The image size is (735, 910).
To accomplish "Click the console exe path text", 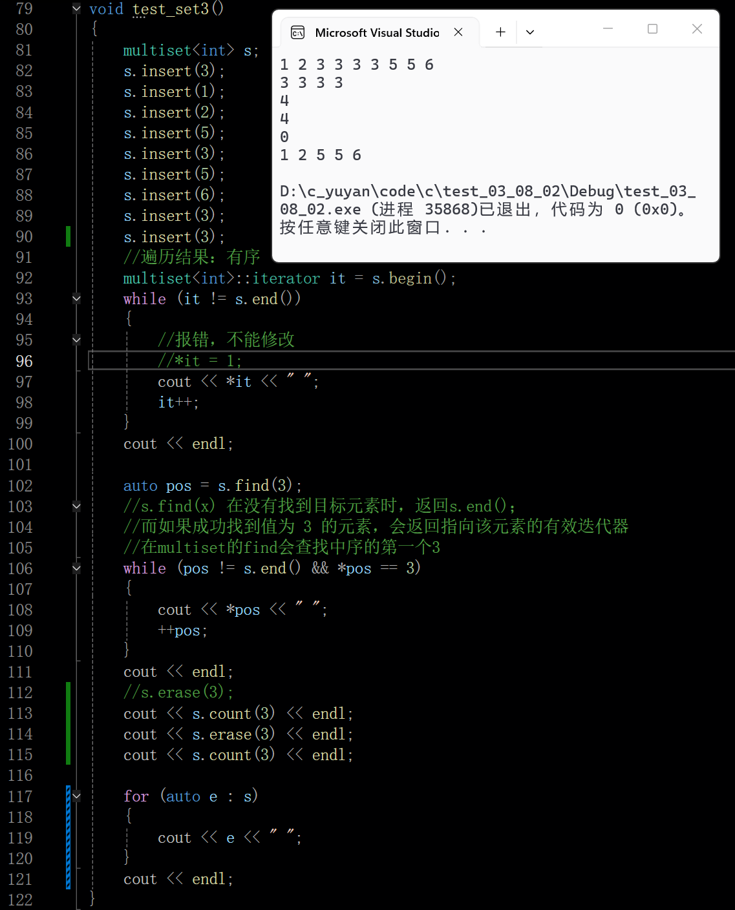I will [x=488, y=200].
